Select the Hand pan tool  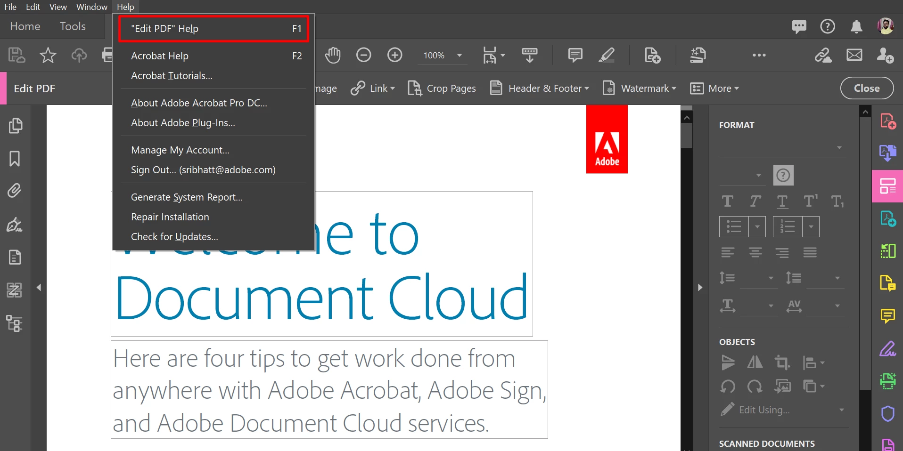(333, 56)
